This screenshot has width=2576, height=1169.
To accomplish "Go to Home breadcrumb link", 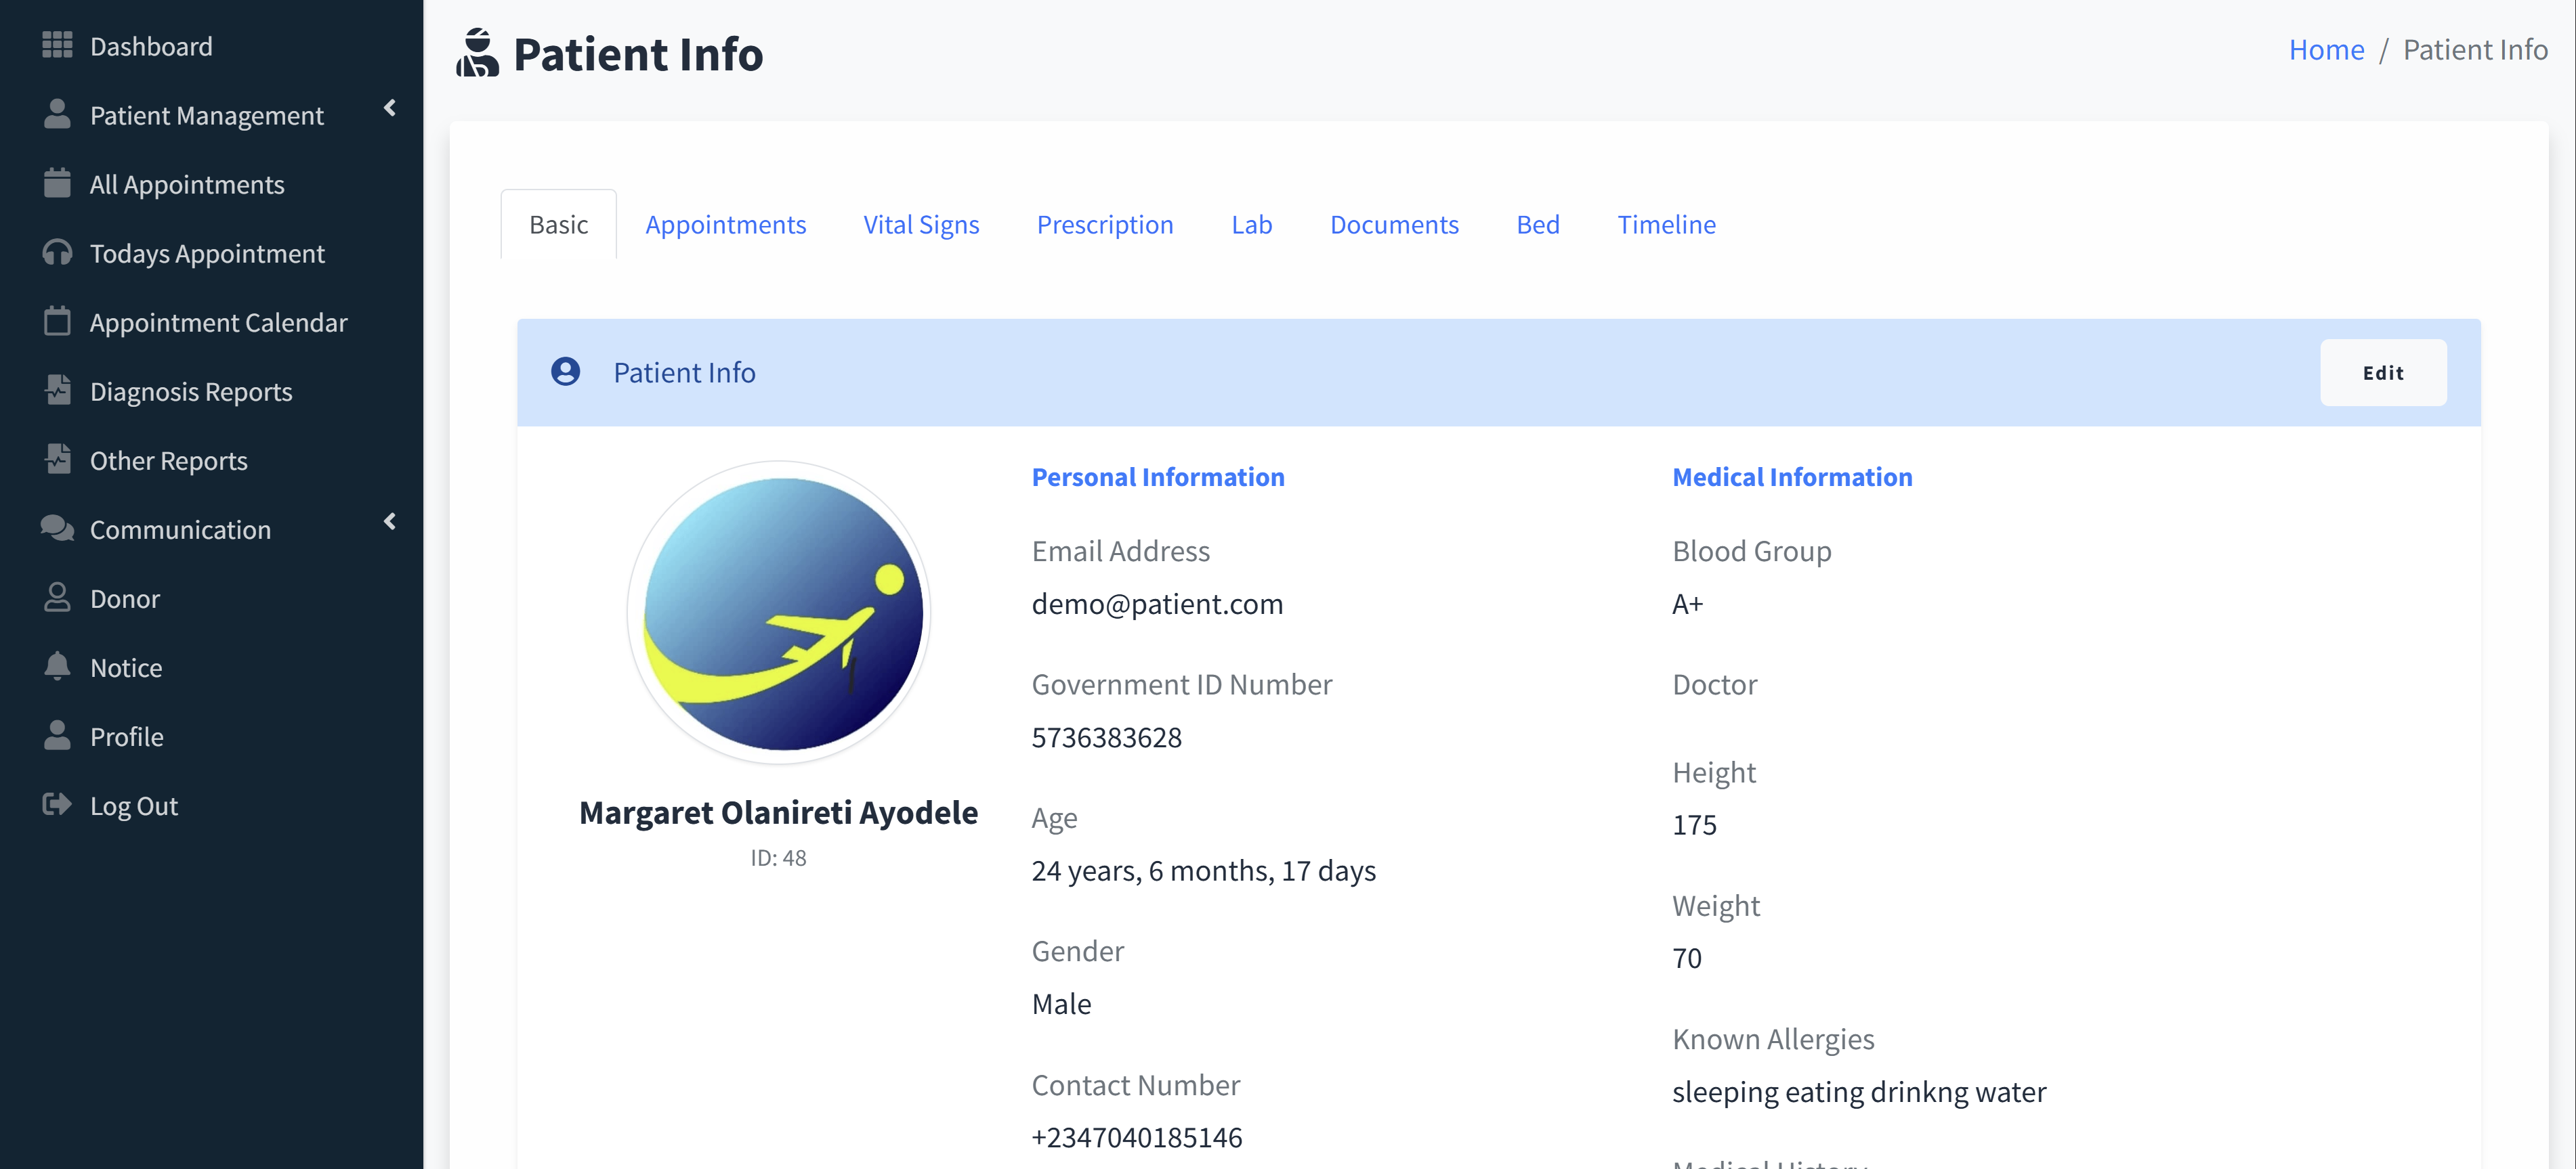I will [x=2325, y=50].
